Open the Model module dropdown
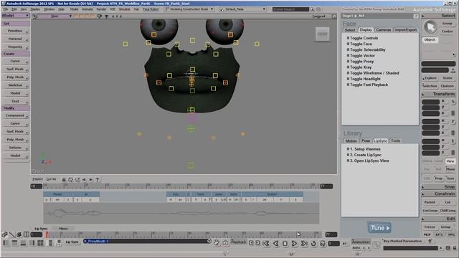459x258 pixels. (x=15, y=16)
